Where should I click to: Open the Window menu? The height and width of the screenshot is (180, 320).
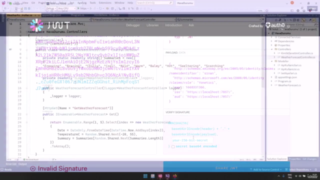tap(119, 3)
